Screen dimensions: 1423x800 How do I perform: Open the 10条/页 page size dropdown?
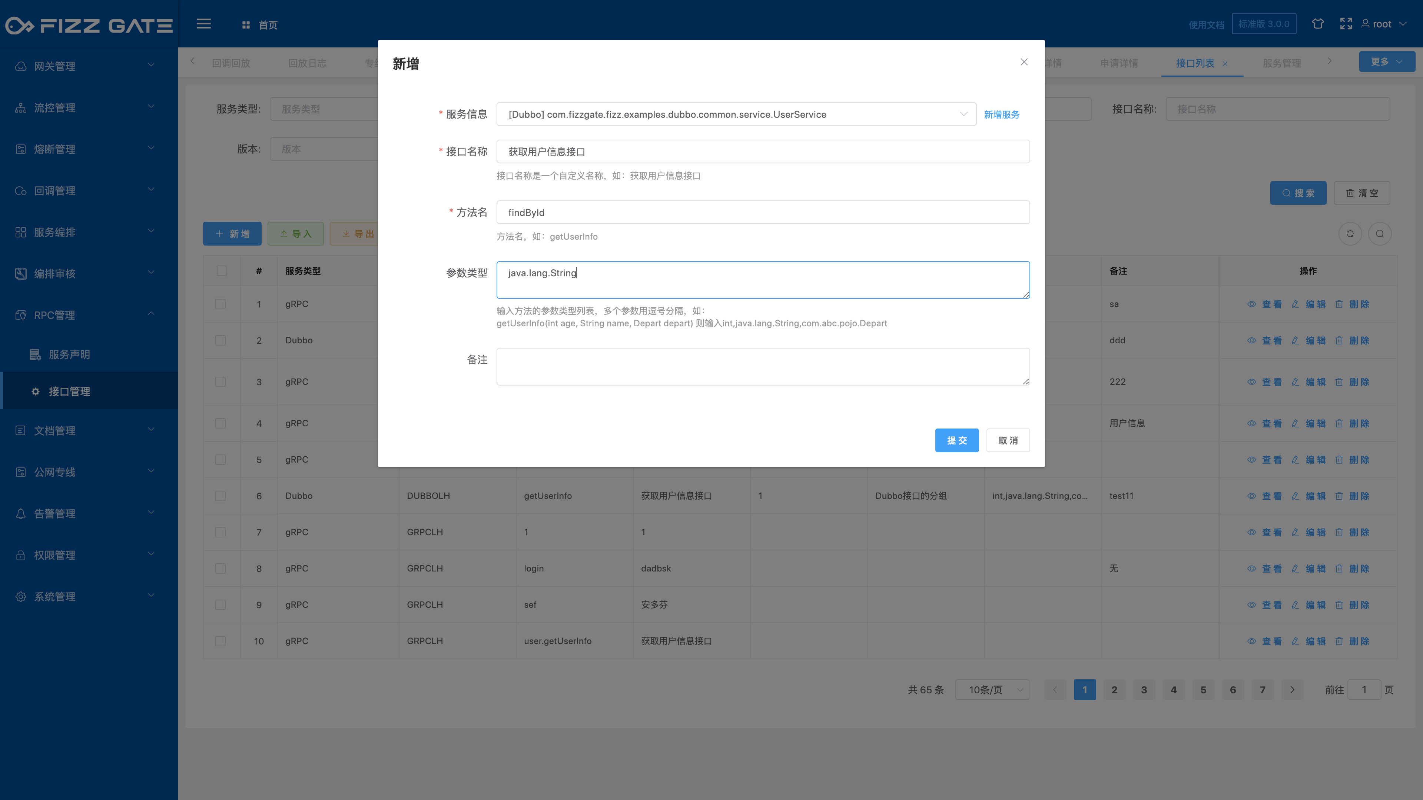click(x=992, y=690)
